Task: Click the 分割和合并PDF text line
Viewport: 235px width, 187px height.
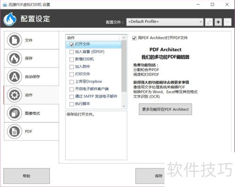Action: (x=146, y=70)
